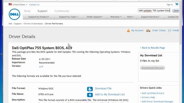Expand the United States country dropdown

coord(20,5)
